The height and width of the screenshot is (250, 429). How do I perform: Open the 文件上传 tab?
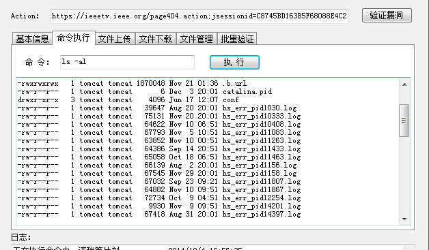pyautogui.click(x=115, y=39)
